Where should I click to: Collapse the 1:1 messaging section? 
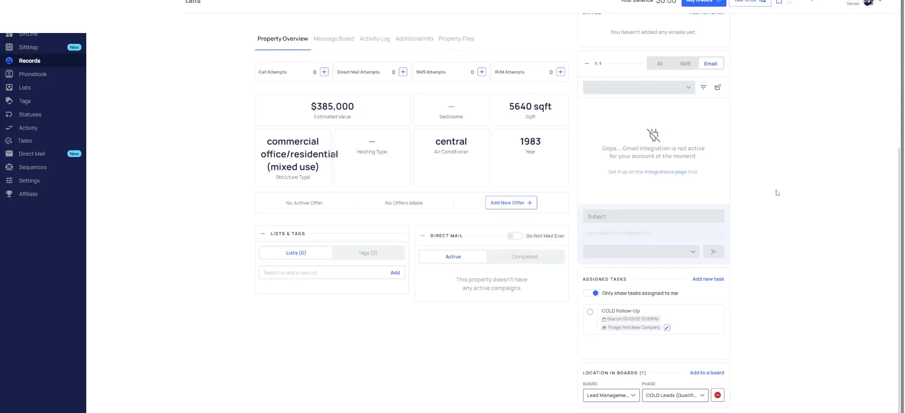coord(587,64)
